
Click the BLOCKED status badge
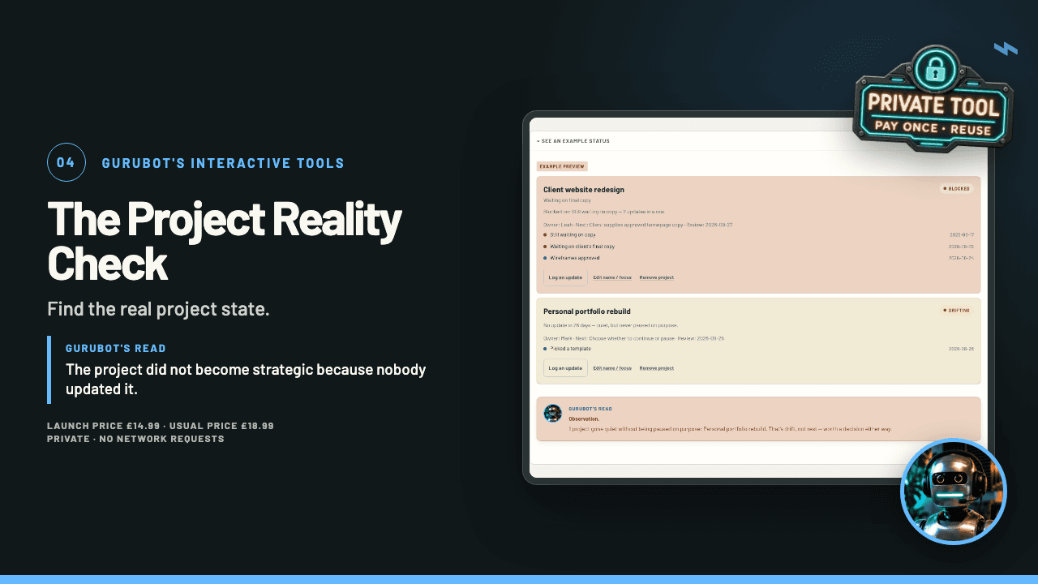(957, 189)
